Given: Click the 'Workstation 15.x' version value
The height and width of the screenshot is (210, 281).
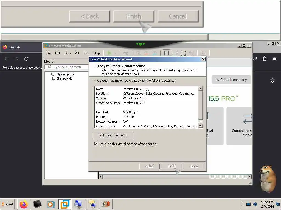Looking at the screenshot, I should (134, 98).
